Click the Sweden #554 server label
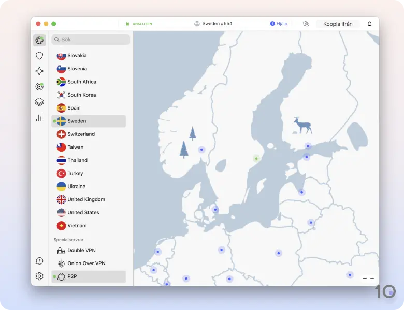Screen dimensions: 404x310 click(217, 24)
